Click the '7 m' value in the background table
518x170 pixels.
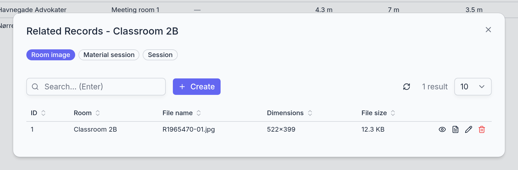coord(393,10)
